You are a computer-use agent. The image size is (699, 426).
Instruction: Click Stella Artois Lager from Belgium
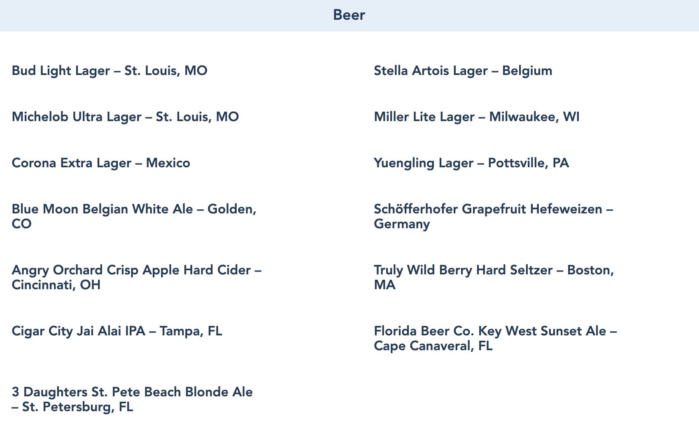pos(463,71)
